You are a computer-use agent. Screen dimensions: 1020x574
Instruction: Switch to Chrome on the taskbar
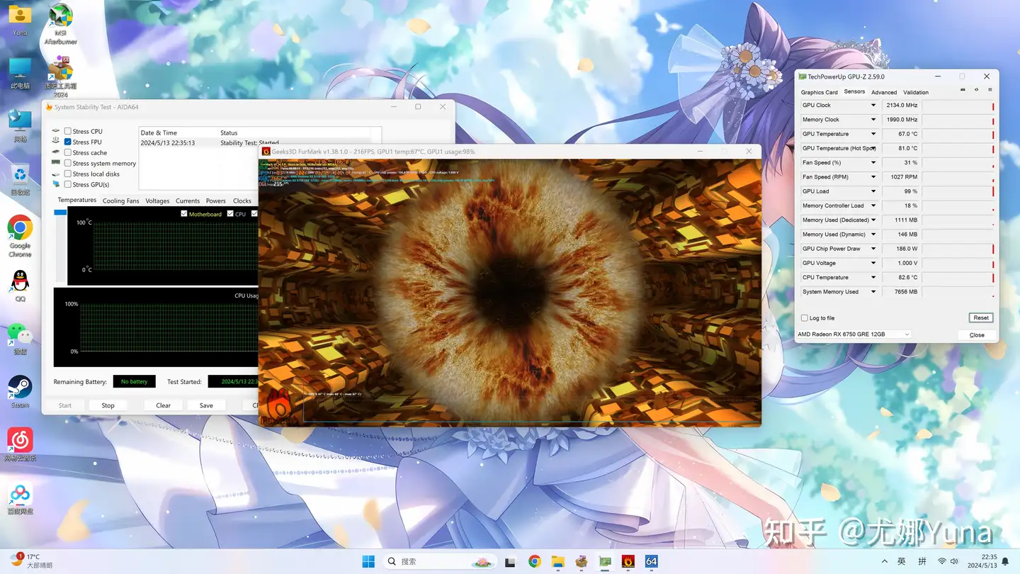(x=535, y=561)
